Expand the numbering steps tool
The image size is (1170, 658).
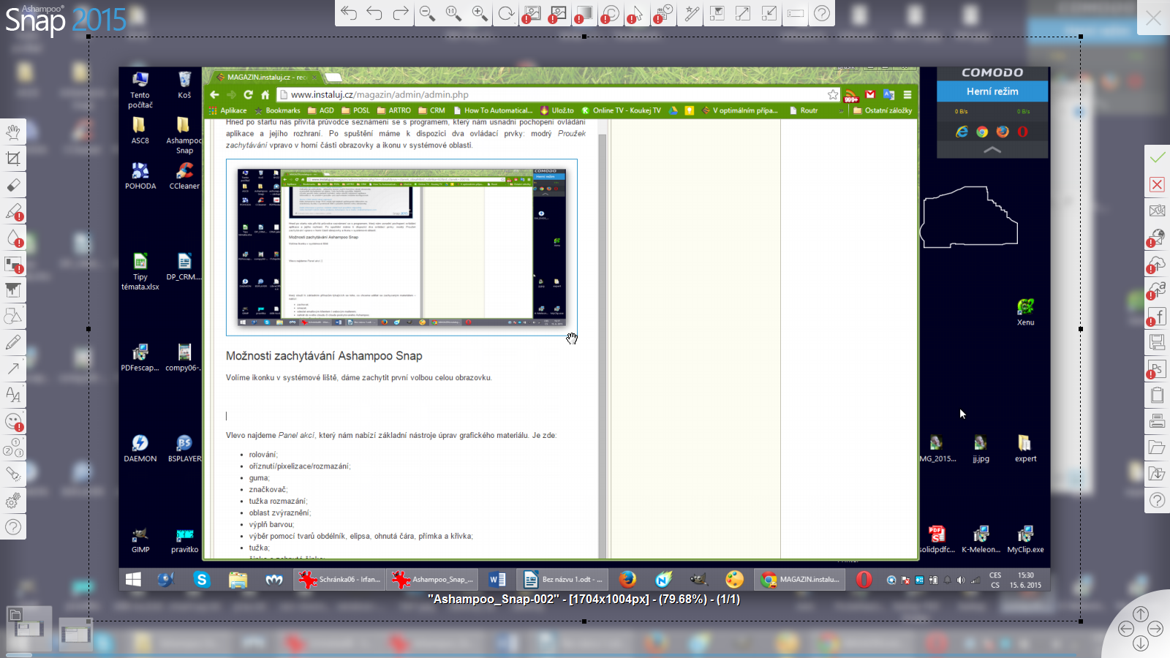13,448
